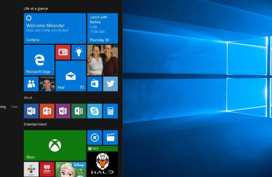Open the Excel tile

click(x=79, y=111)
